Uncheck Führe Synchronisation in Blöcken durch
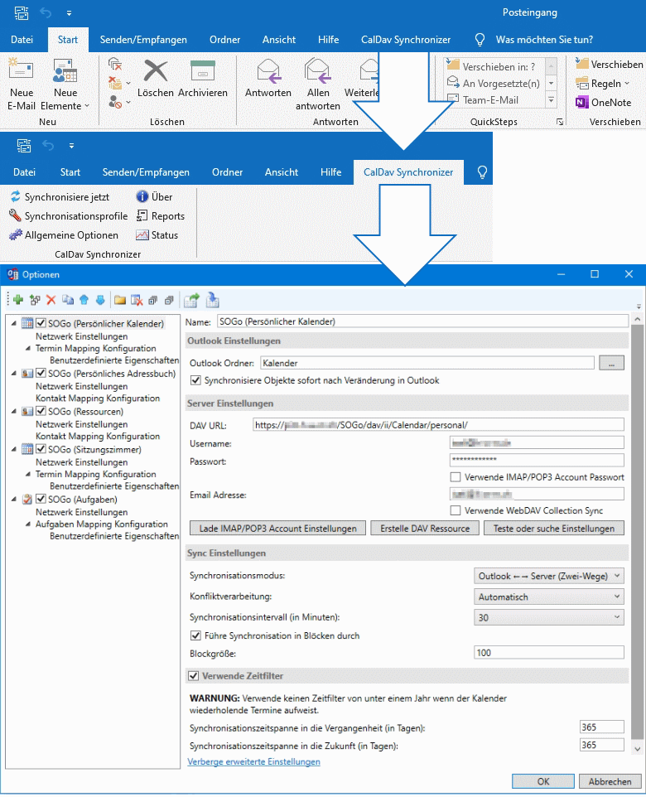646x797 pixels. coord(195,635)
